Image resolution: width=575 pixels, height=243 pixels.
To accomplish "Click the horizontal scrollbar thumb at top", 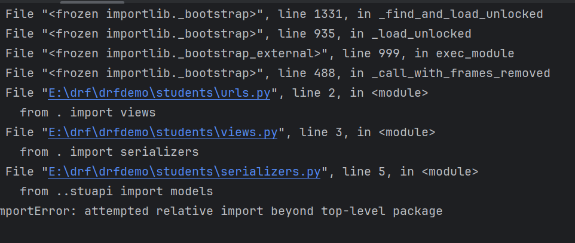I will pos(92,2).
